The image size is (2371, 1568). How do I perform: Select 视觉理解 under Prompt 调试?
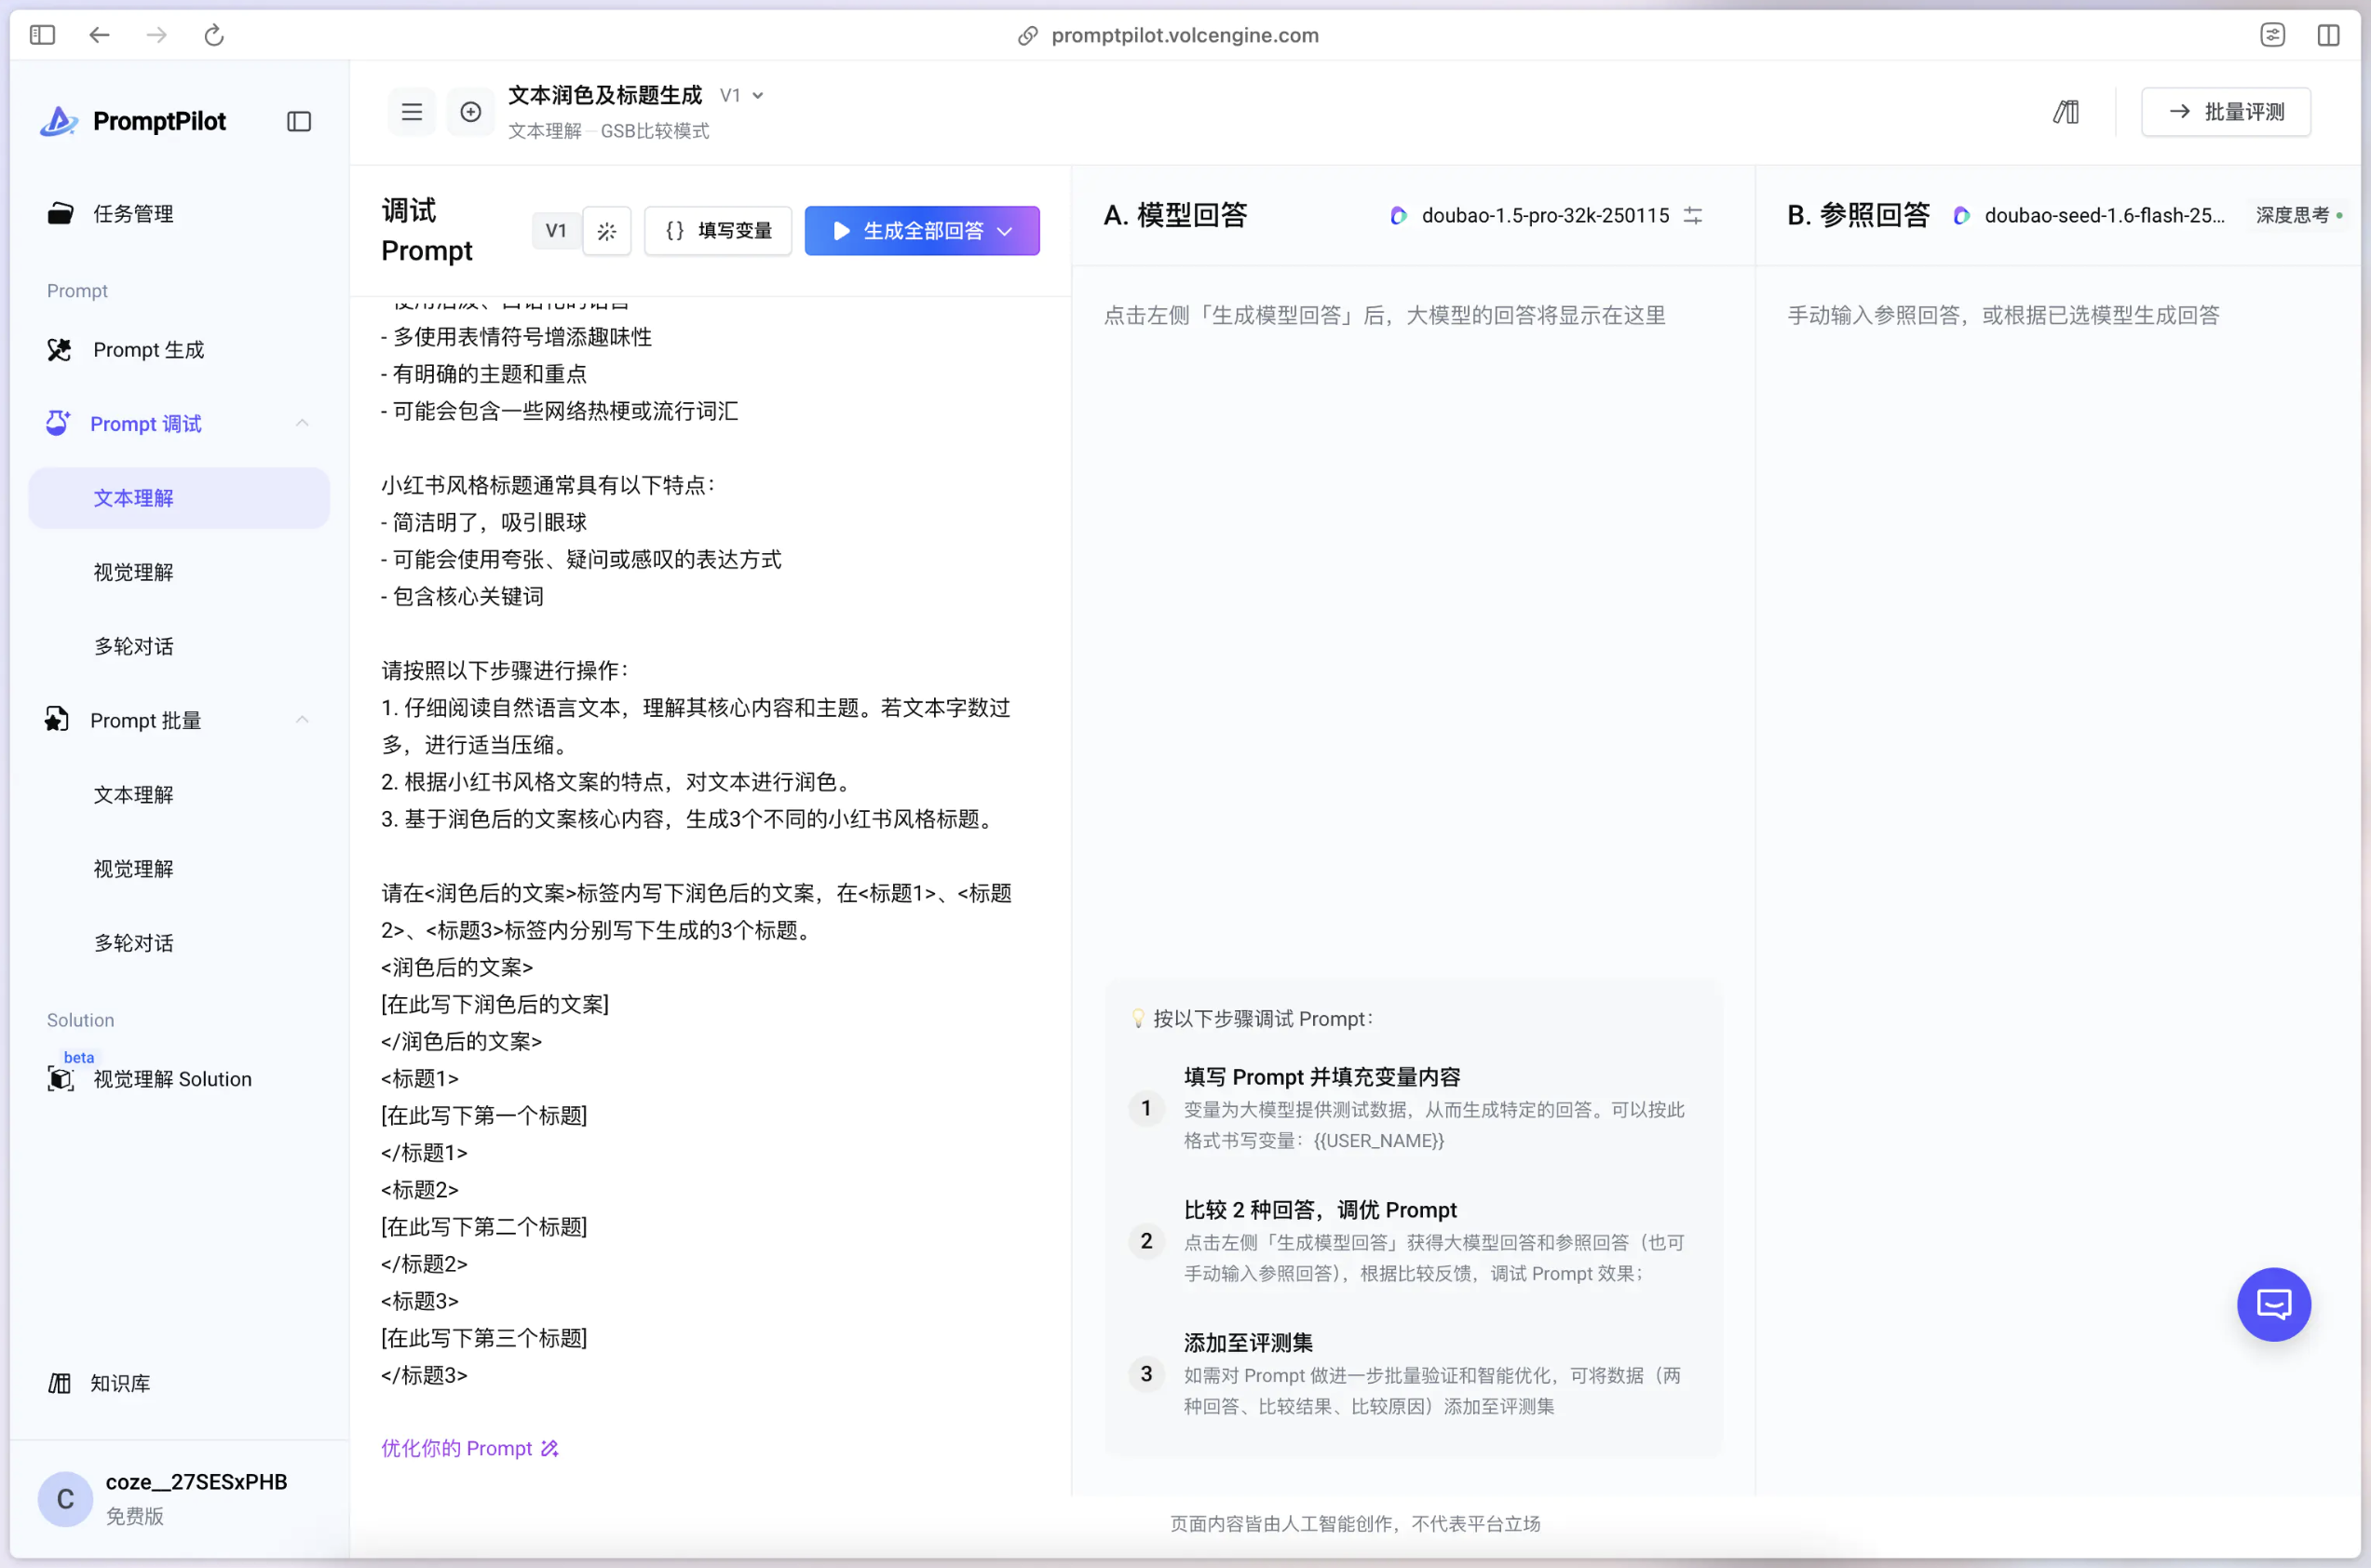click(x=133, y=572)
